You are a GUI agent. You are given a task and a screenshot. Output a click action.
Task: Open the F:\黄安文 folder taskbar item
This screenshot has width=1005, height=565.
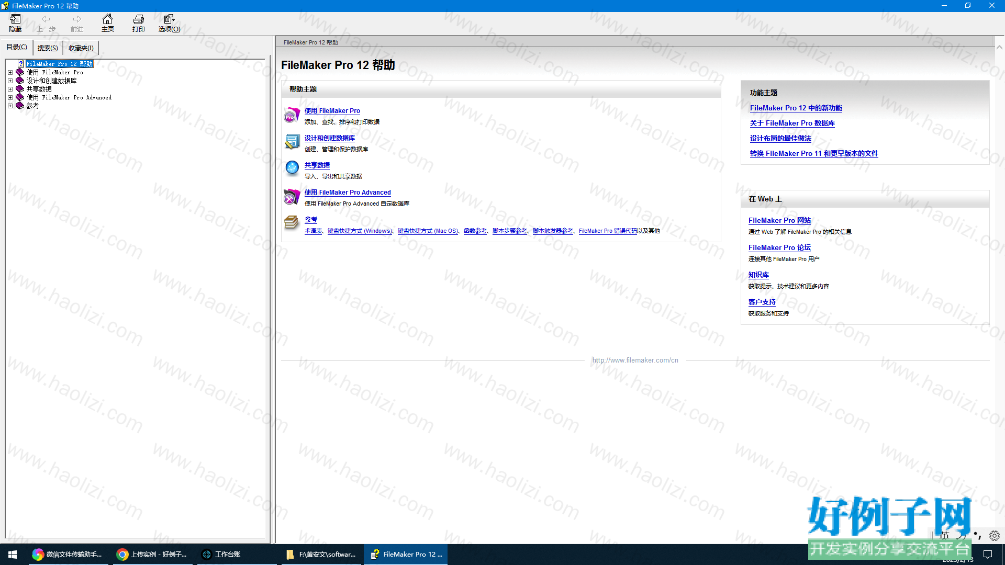[321, 555]
